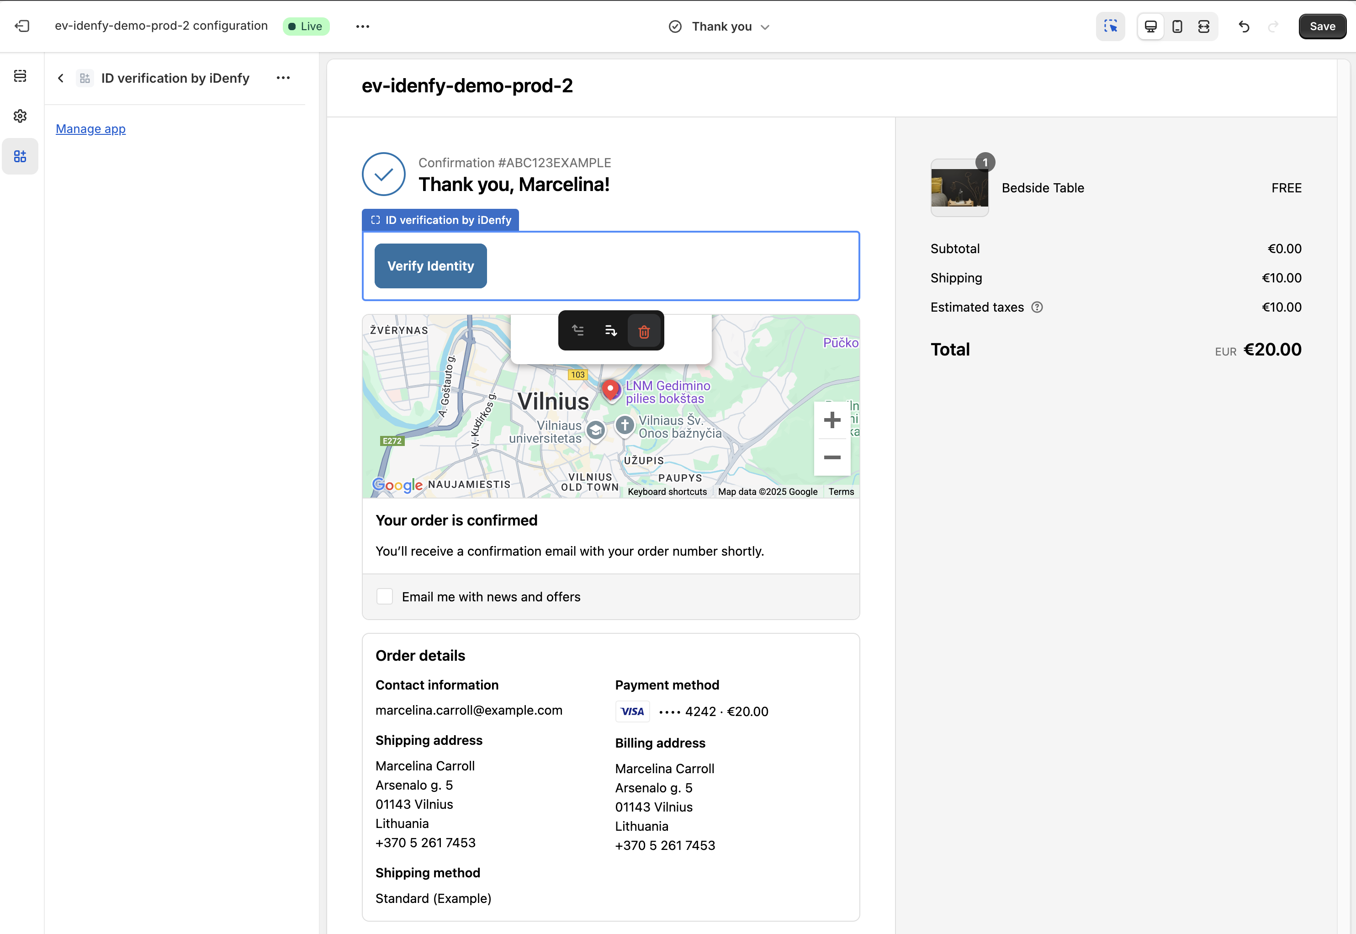The height and width of the screenshot is (934, 1356).
Task: Move the iDenfy block down
Action: [x=610, y=330]
